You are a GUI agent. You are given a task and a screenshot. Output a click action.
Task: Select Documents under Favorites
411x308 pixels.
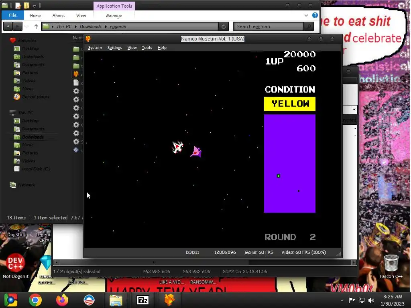coord(33,65)
